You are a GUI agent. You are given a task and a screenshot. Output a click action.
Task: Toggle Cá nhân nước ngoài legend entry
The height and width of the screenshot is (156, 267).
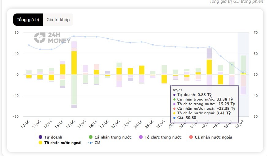click(211, 137)
